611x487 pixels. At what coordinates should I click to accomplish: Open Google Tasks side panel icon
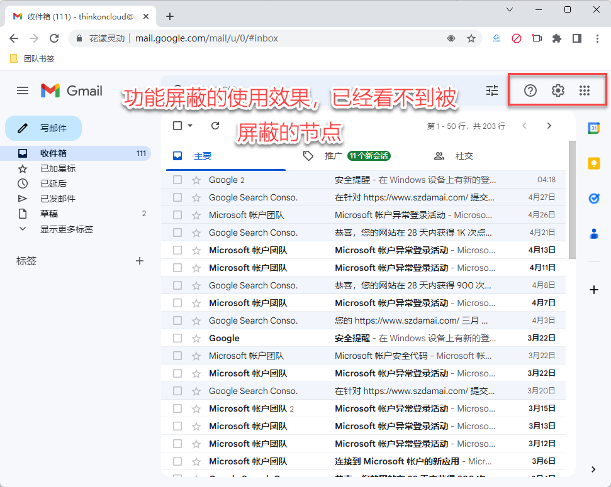coord(594,199)
